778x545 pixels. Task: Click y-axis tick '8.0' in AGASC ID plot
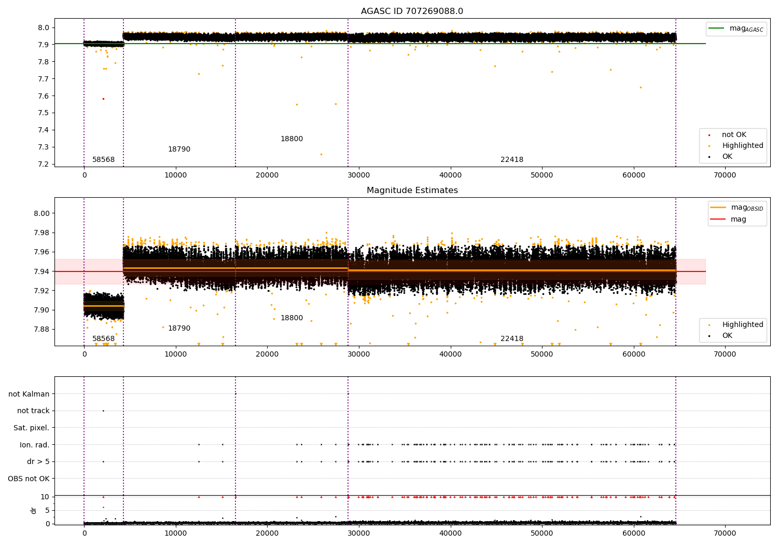pyautogui.click(x=45, y=28)
